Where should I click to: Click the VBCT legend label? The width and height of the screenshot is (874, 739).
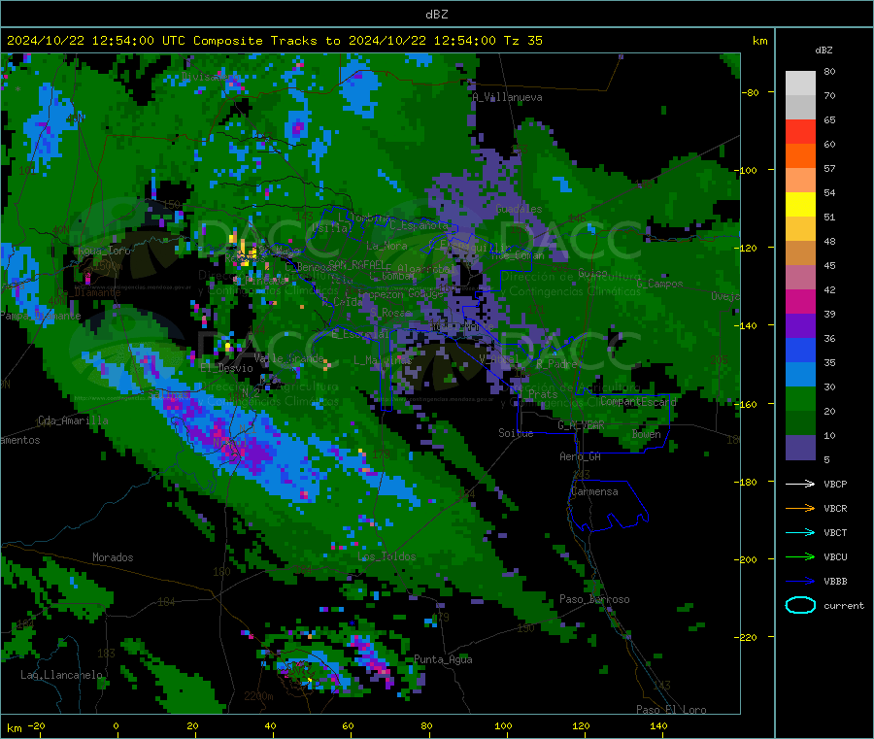click(x=835, y=533)
